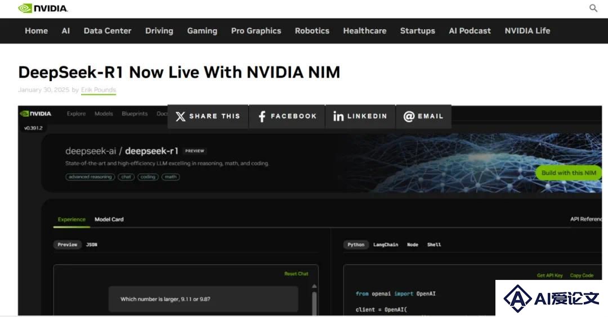Click the Build with this NIM button
The height and width of the screenshot is (317, 608).
click(x=569, y=173)
